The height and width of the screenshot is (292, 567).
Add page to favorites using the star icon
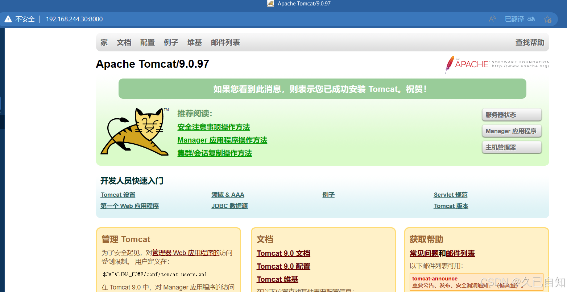pyautogui.click(x=547, y=19)
